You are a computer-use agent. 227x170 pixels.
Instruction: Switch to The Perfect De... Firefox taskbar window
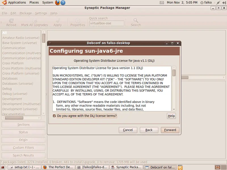[x=58, y=167]
